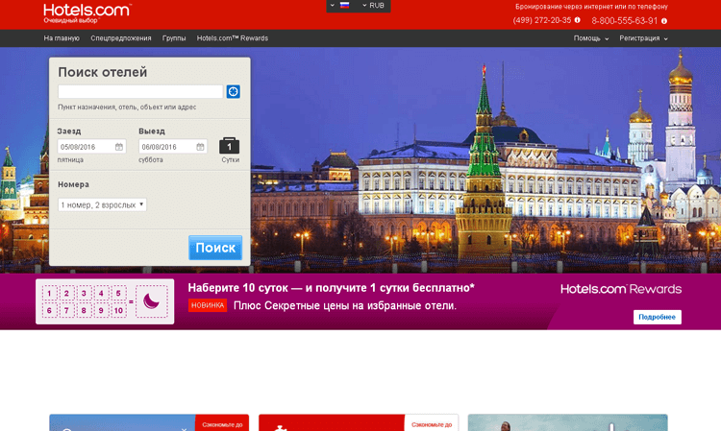Open the check-out calendar icon
The width and height of the screenshot is (721, 431).
click(x=200, y=147)
